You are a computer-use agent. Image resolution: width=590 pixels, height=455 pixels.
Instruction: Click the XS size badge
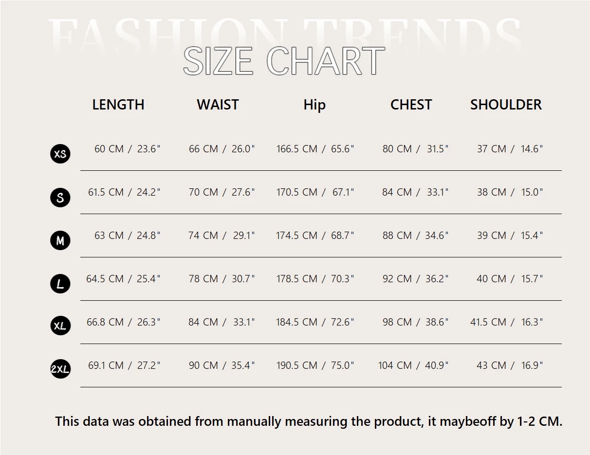click(x=60, y=154)
